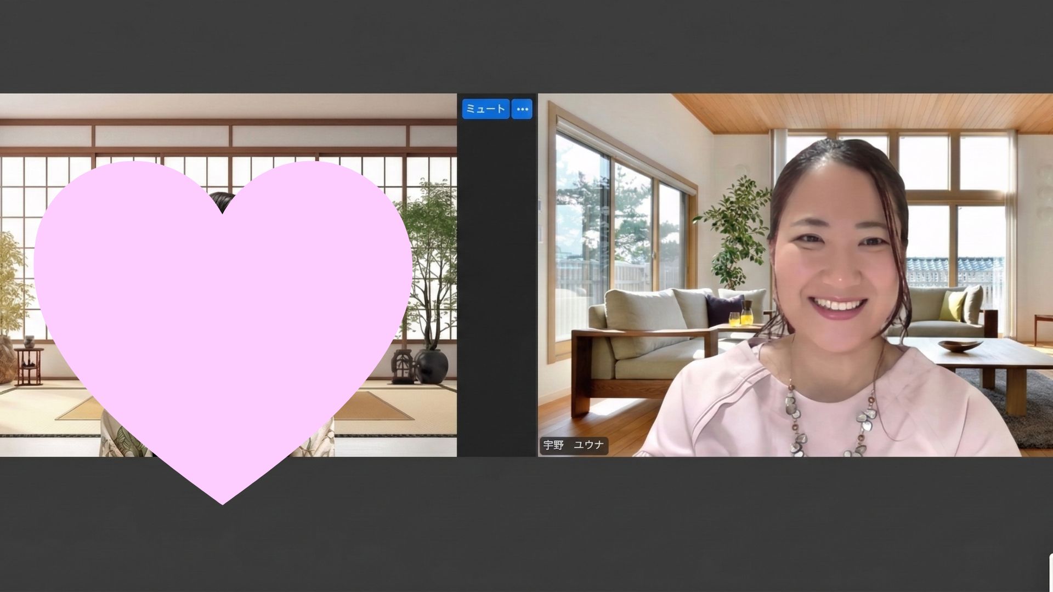Select the right participant video with smiling woman
This screenshot has height=592, width=1053.
[x=795, y=274]
